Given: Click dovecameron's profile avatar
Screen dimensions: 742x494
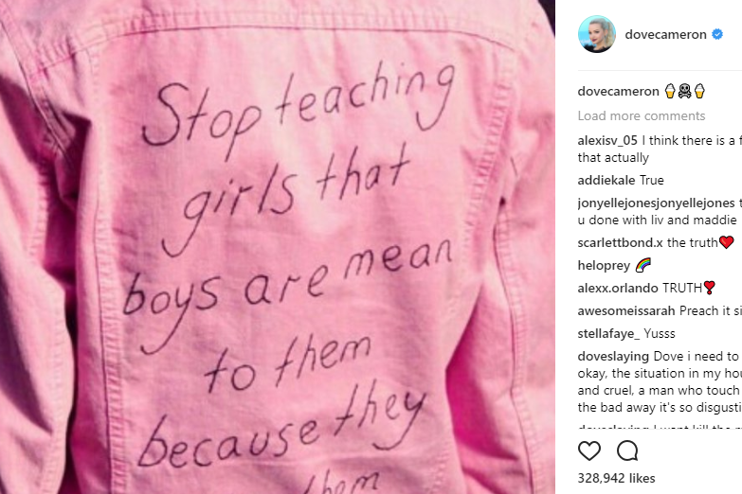Looking at the screenshot, I should 597,34.
